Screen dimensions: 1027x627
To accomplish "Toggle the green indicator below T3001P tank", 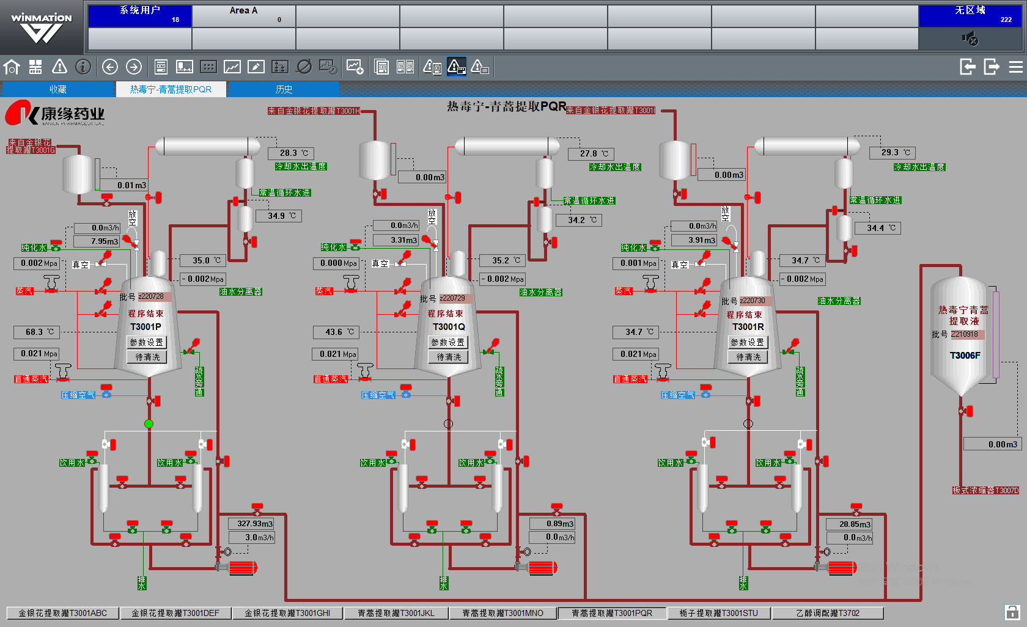I will [x=149, y=424].
